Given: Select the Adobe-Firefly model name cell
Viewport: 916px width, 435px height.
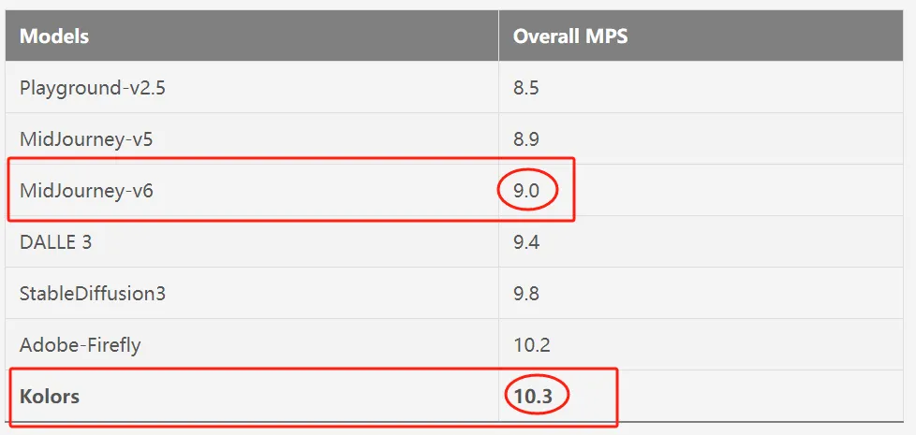Looking at the screenshot, I should click(80, 345).
